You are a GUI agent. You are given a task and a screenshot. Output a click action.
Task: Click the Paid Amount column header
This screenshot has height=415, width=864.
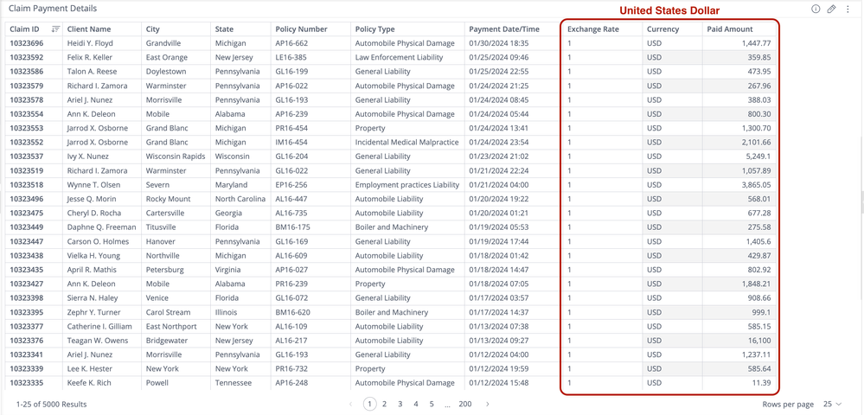730,29
